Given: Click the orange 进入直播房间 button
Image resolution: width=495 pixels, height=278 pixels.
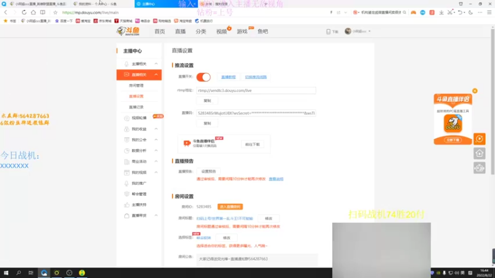Looking at the screenshot, I should (x=230, y=207).
